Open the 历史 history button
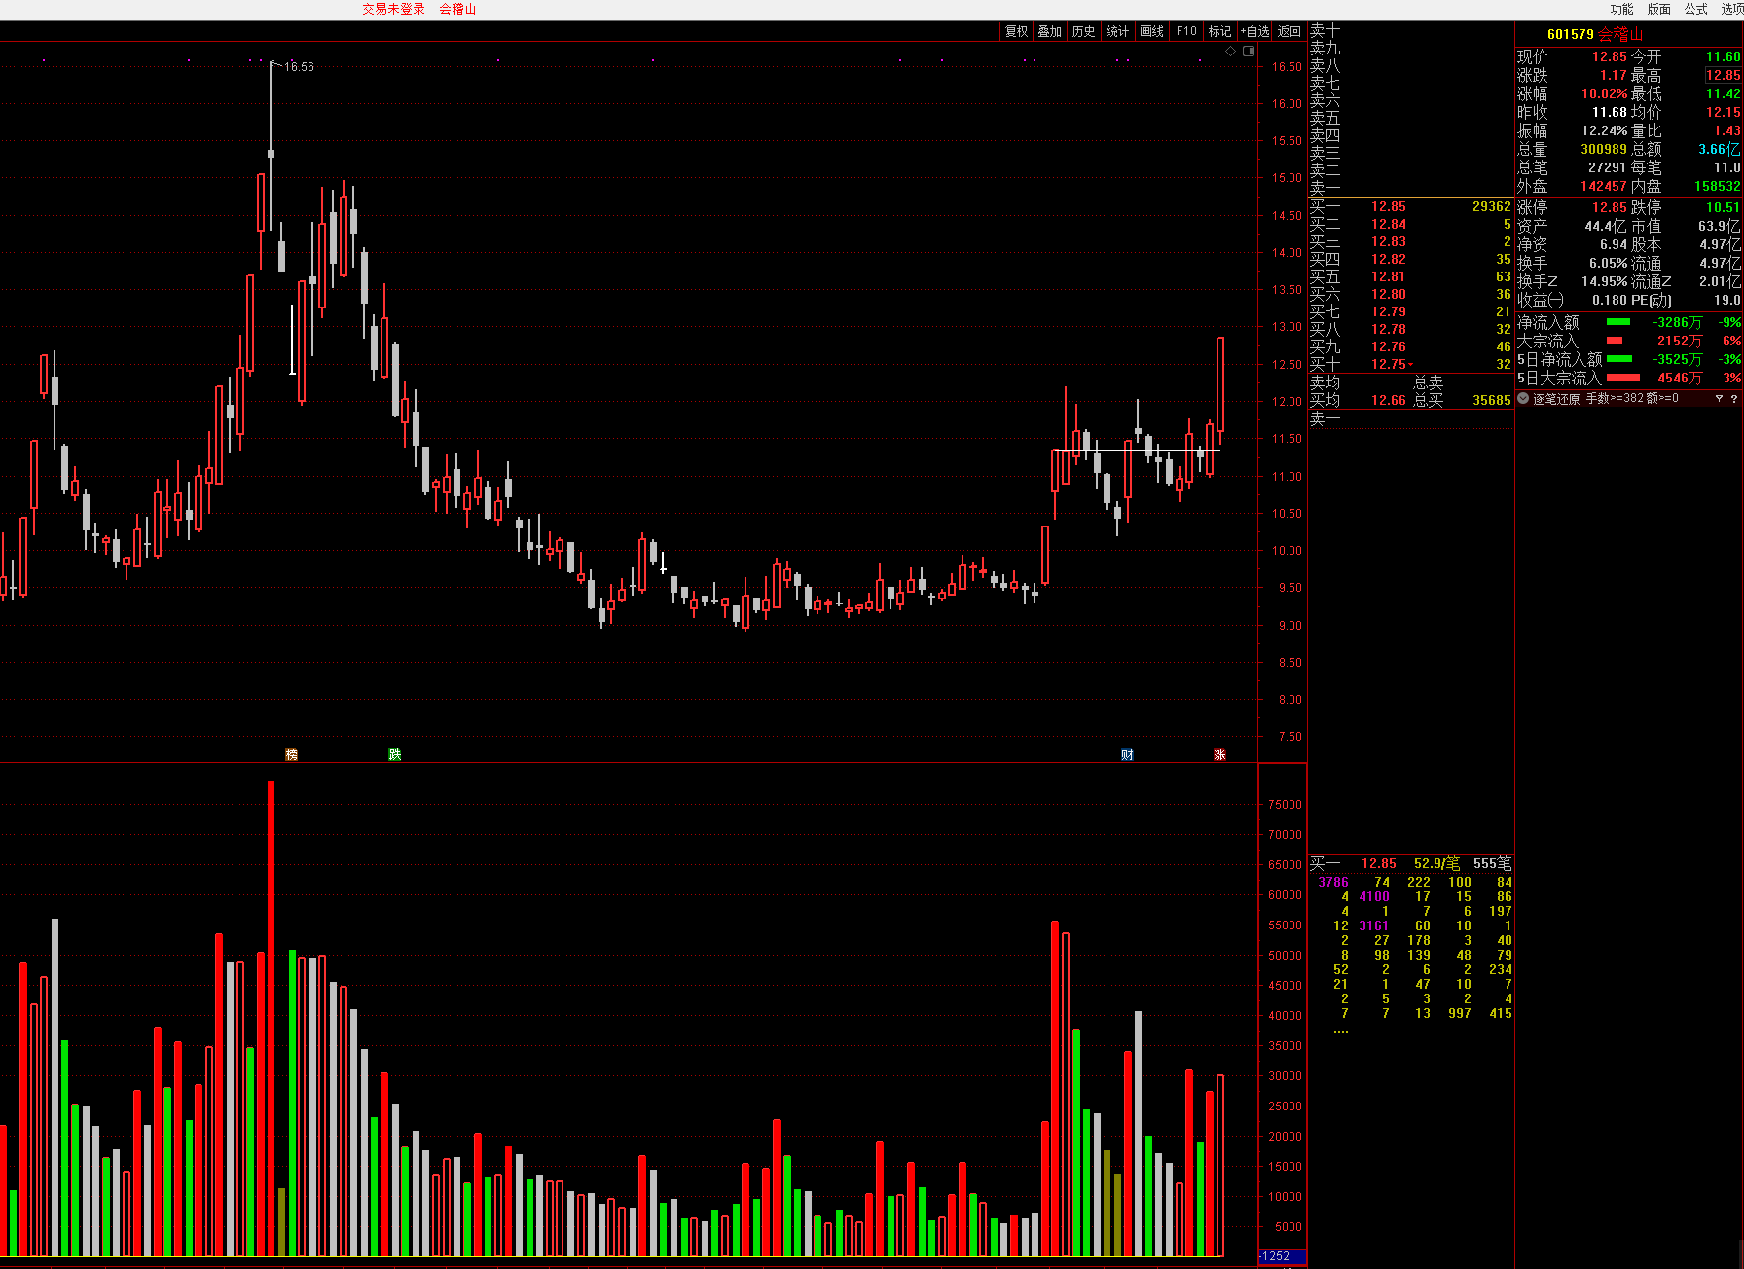This screenshot has width=1744, height=1269. tap(1083, 31)
